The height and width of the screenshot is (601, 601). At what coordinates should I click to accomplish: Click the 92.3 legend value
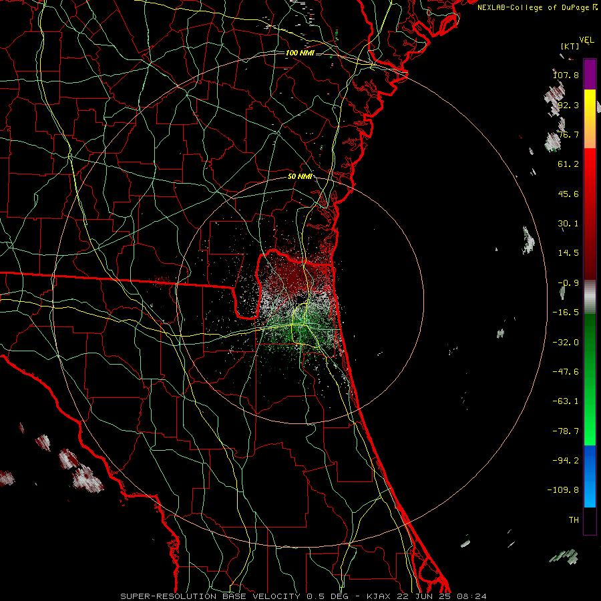coord(568,105)
